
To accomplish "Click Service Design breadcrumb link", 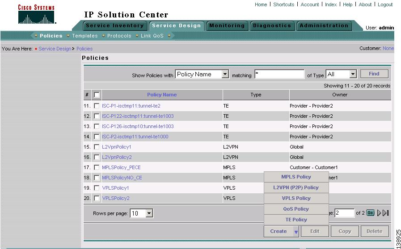I will [x=55, y=49].
